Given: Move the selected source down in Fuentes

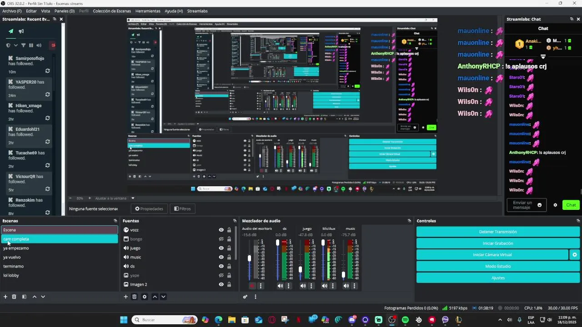Looking at the screenshot, I should coord(163,297).
